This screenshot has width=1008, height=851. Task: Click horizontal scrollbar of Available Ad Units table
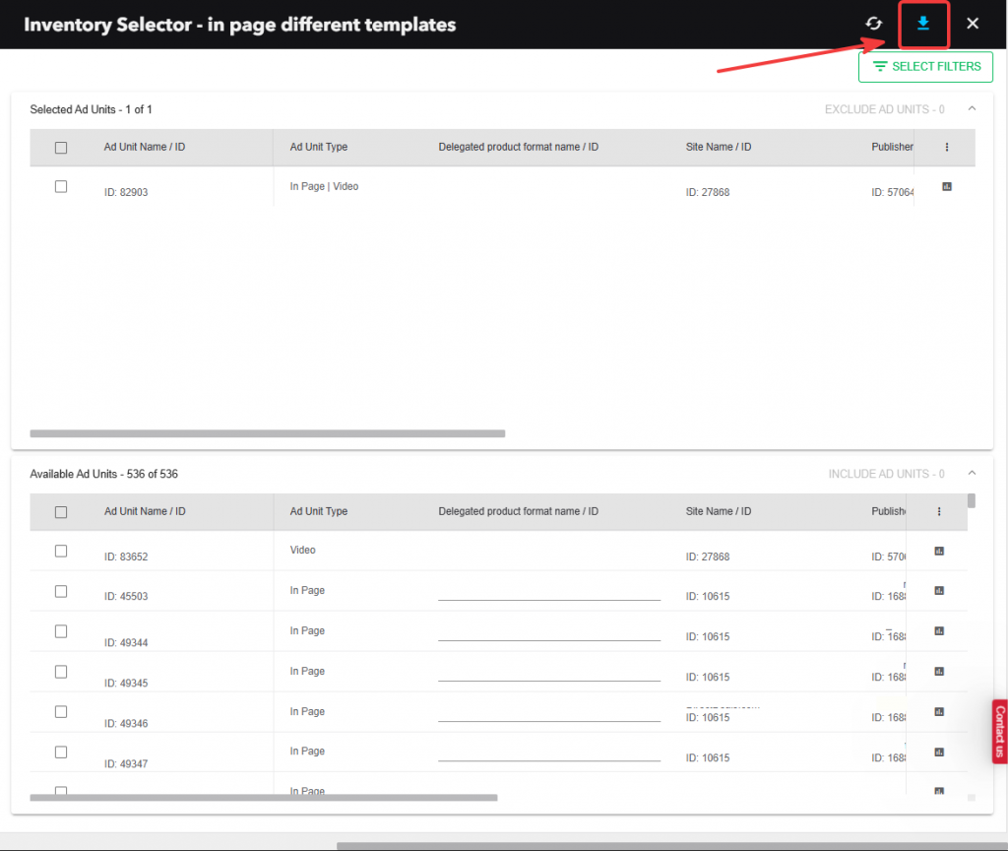pos(264,798)
